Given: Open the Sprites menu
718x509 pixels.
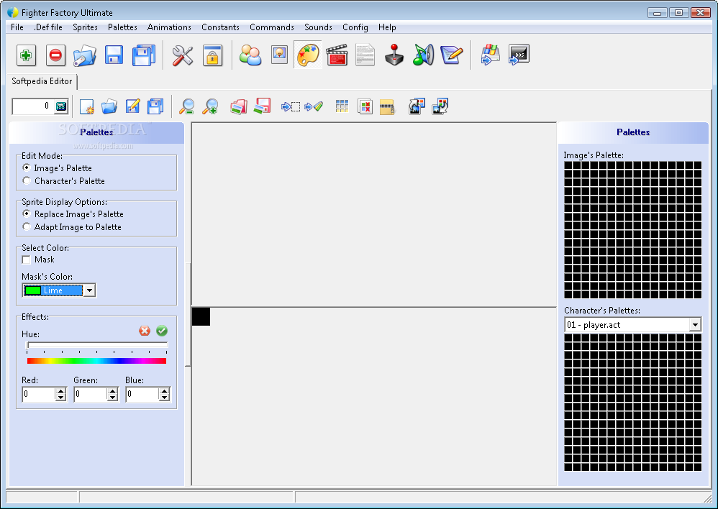Looking at the screenshot, I should (85, 27).
